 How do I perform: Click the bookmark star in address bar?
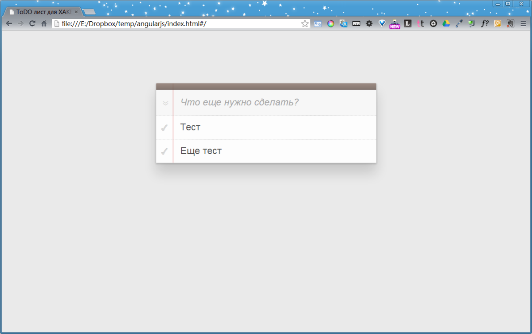pos(305,24)
